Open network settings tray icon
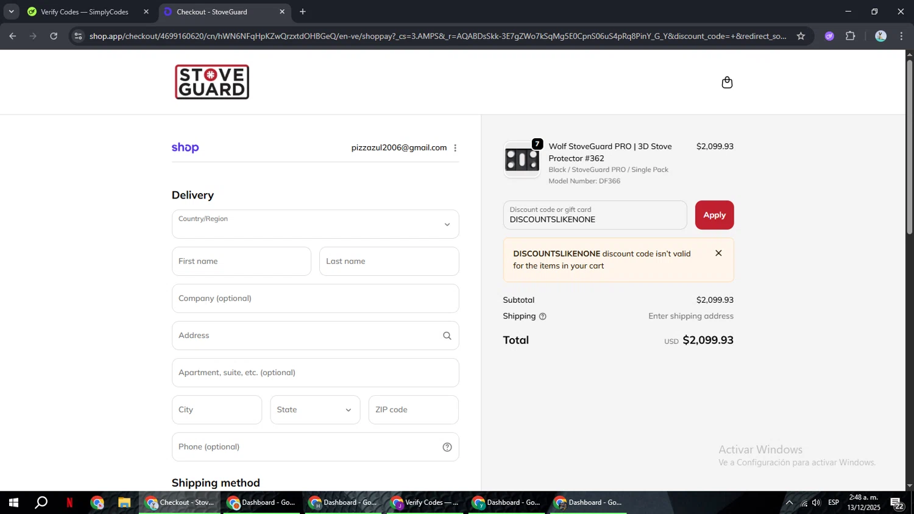The height and width of the screenshot is (514, 914). (804, 503)
